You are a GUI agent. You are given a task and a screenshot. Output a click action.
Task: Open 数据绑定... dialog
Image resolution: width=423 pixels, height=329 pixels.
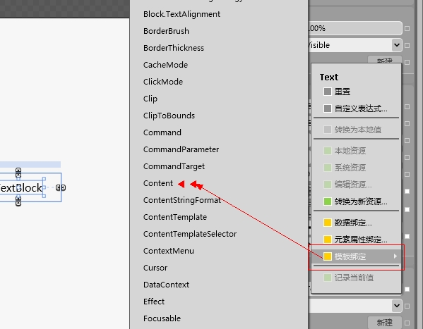click(353, 223)
